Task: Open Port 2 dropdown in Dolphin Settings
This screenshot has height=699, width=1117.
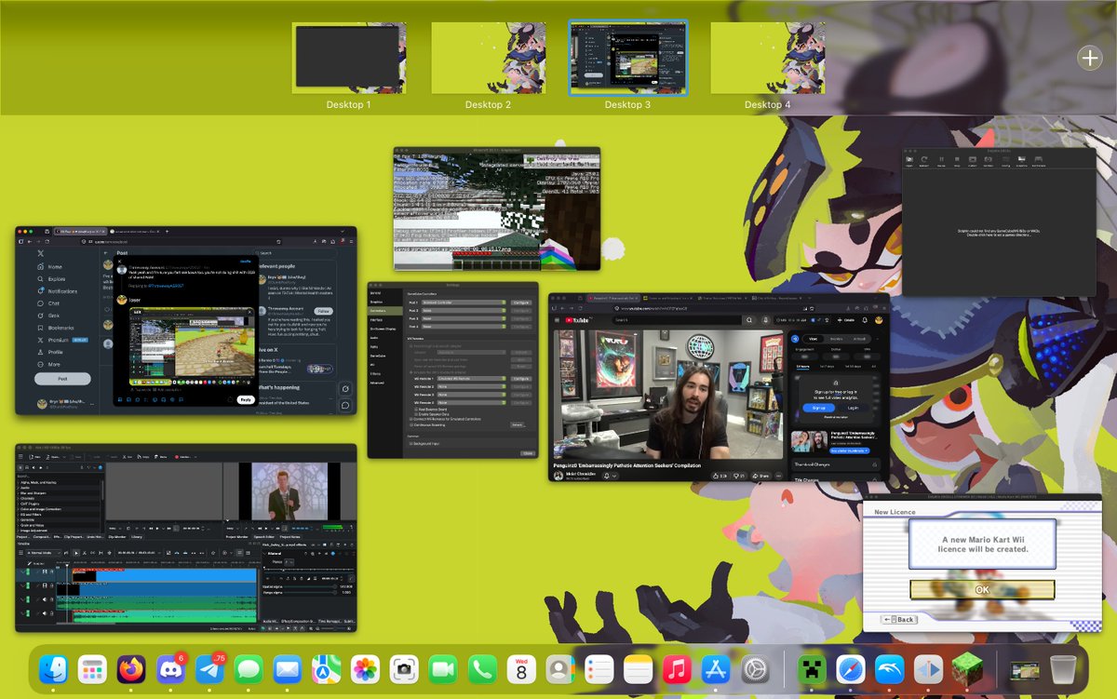Action: click(464, 311)
